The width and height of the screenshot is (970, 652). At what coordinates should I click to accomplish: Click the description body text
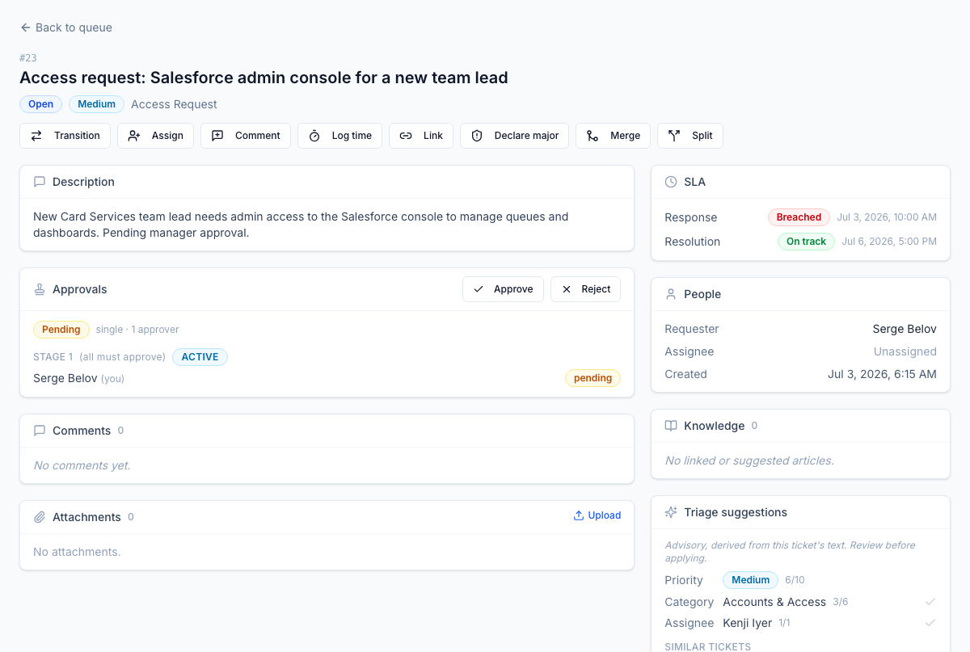(301, 225)
